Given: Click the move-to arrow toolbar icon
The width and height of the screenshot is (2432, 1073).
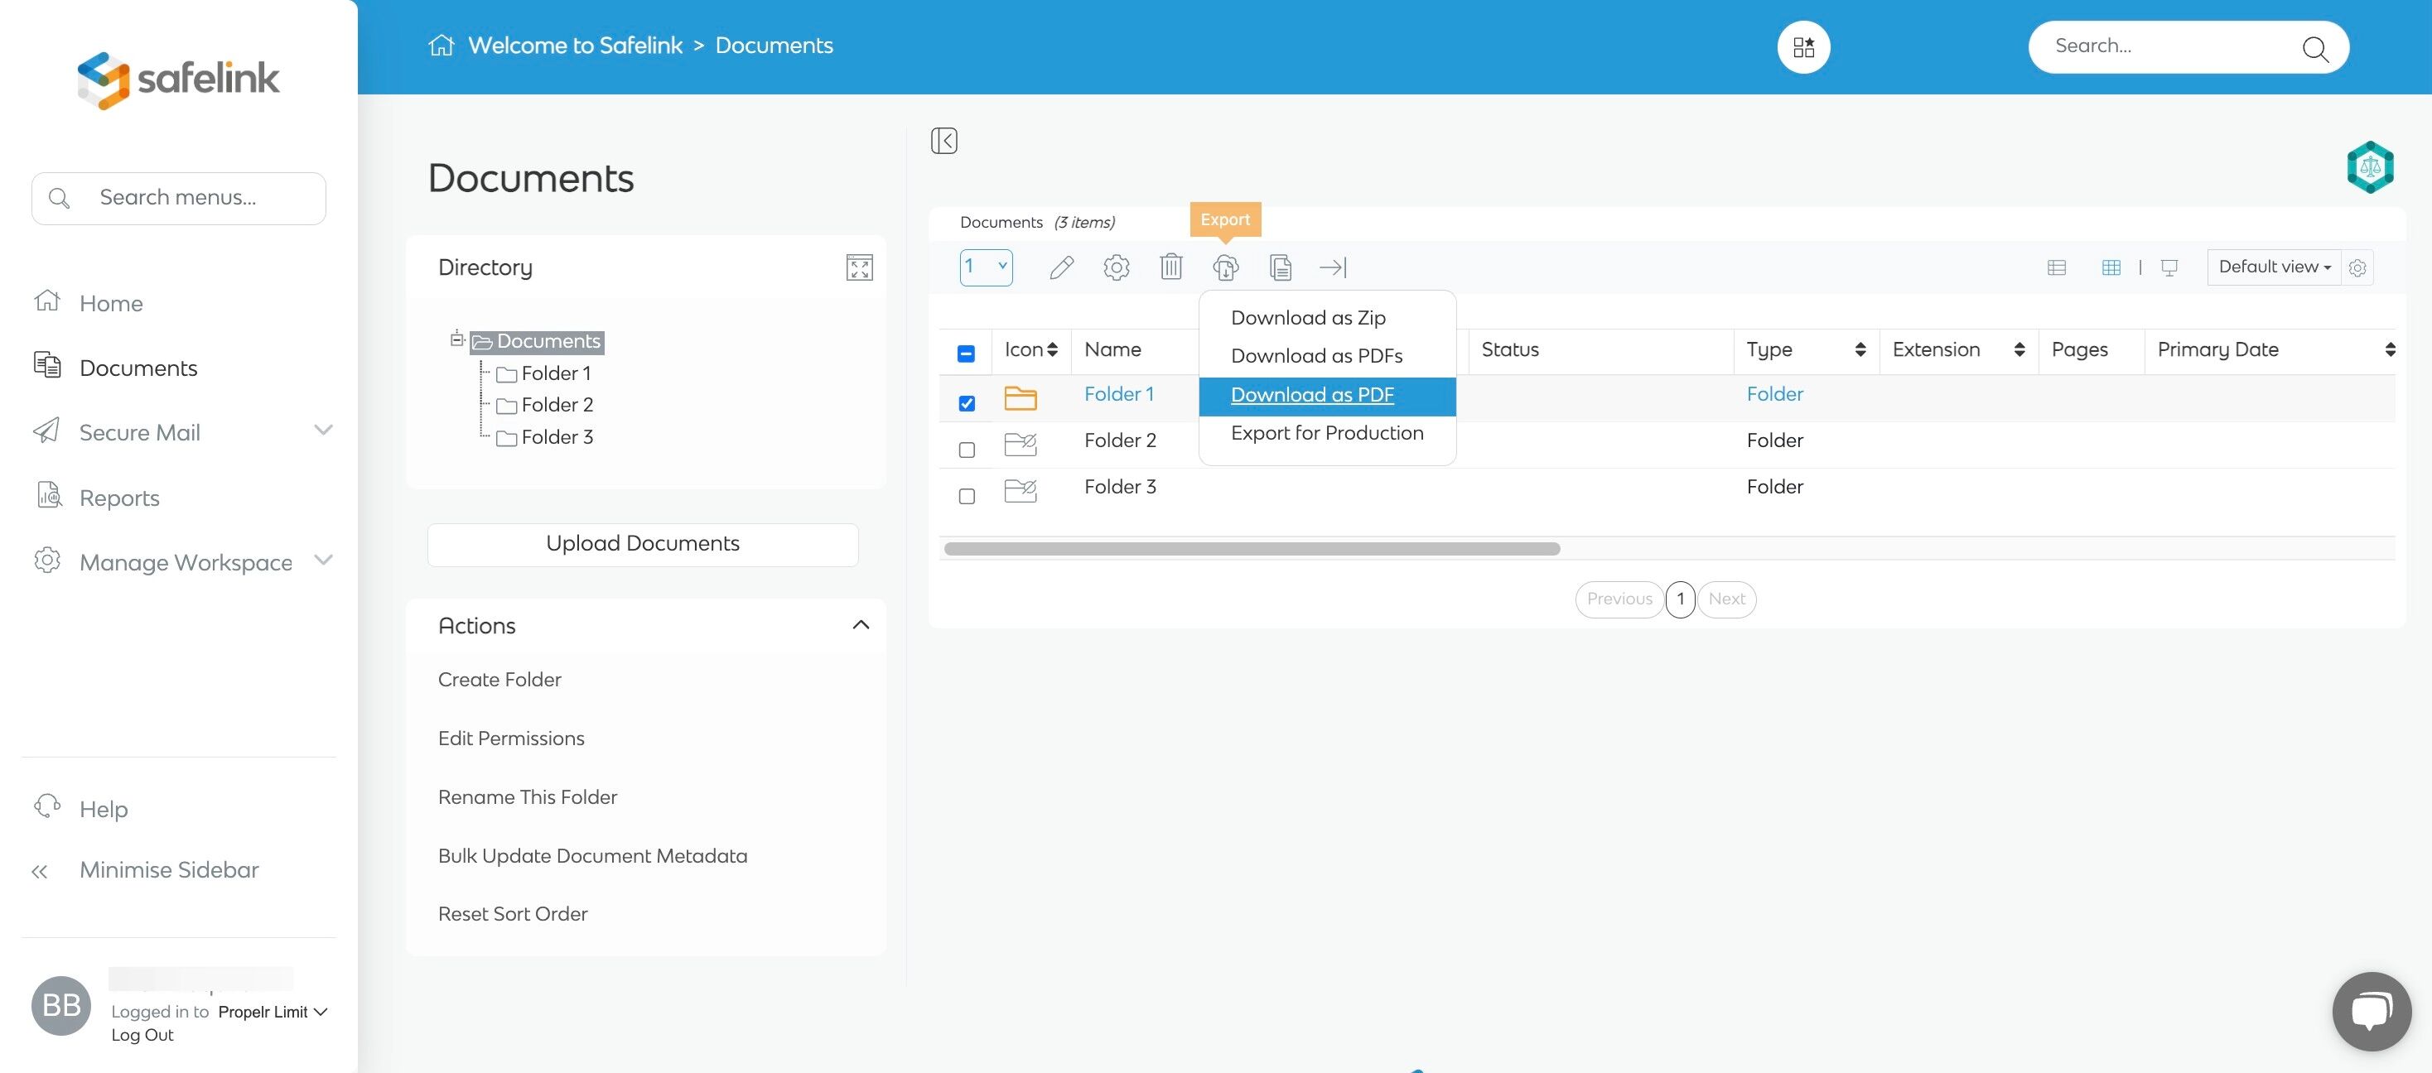Looking at the screenshot, I should tap(1333, 268).
